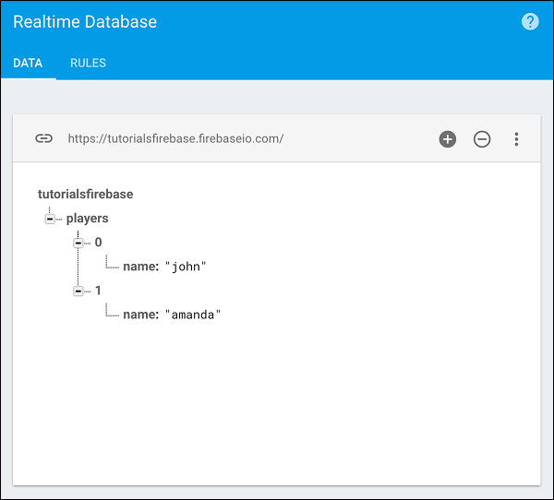Click the name key above amanda's
554x500 pixels.
click(x=140, y=267)
